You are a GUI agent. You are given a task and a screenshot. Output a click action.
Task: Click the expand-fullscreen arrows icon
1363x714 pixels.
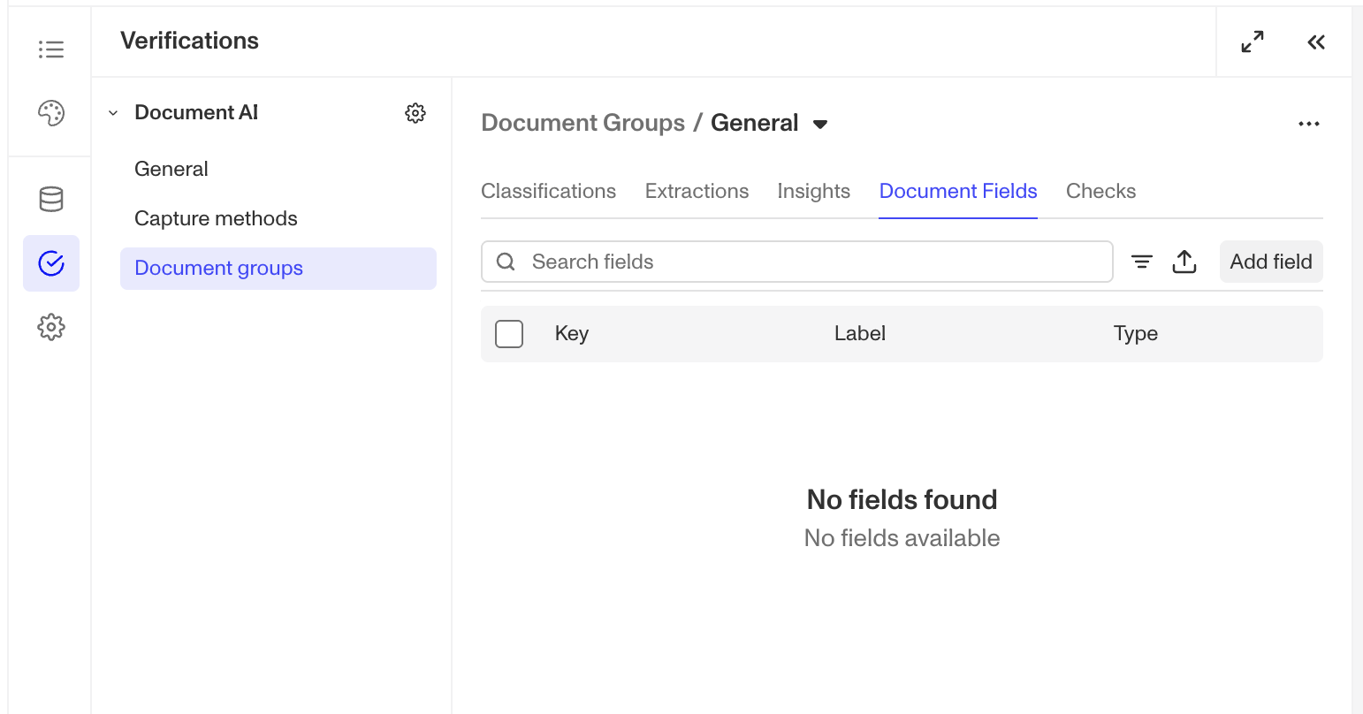tap(1253, 42)
